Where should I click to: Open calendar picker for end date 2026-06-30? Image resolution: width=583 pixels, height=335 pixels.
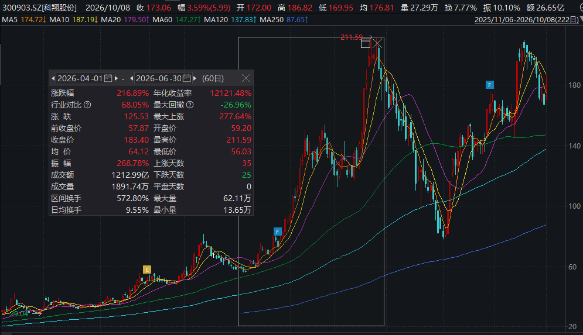point(187,78)
